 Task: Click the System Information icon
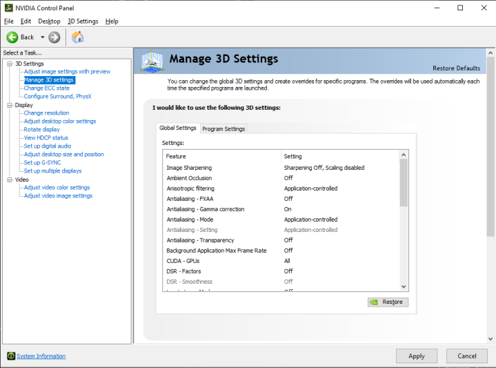pos(10,356)
